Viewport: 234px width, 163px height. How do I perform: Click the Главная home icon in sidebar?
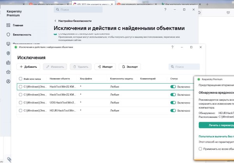[x=8, y=25]
